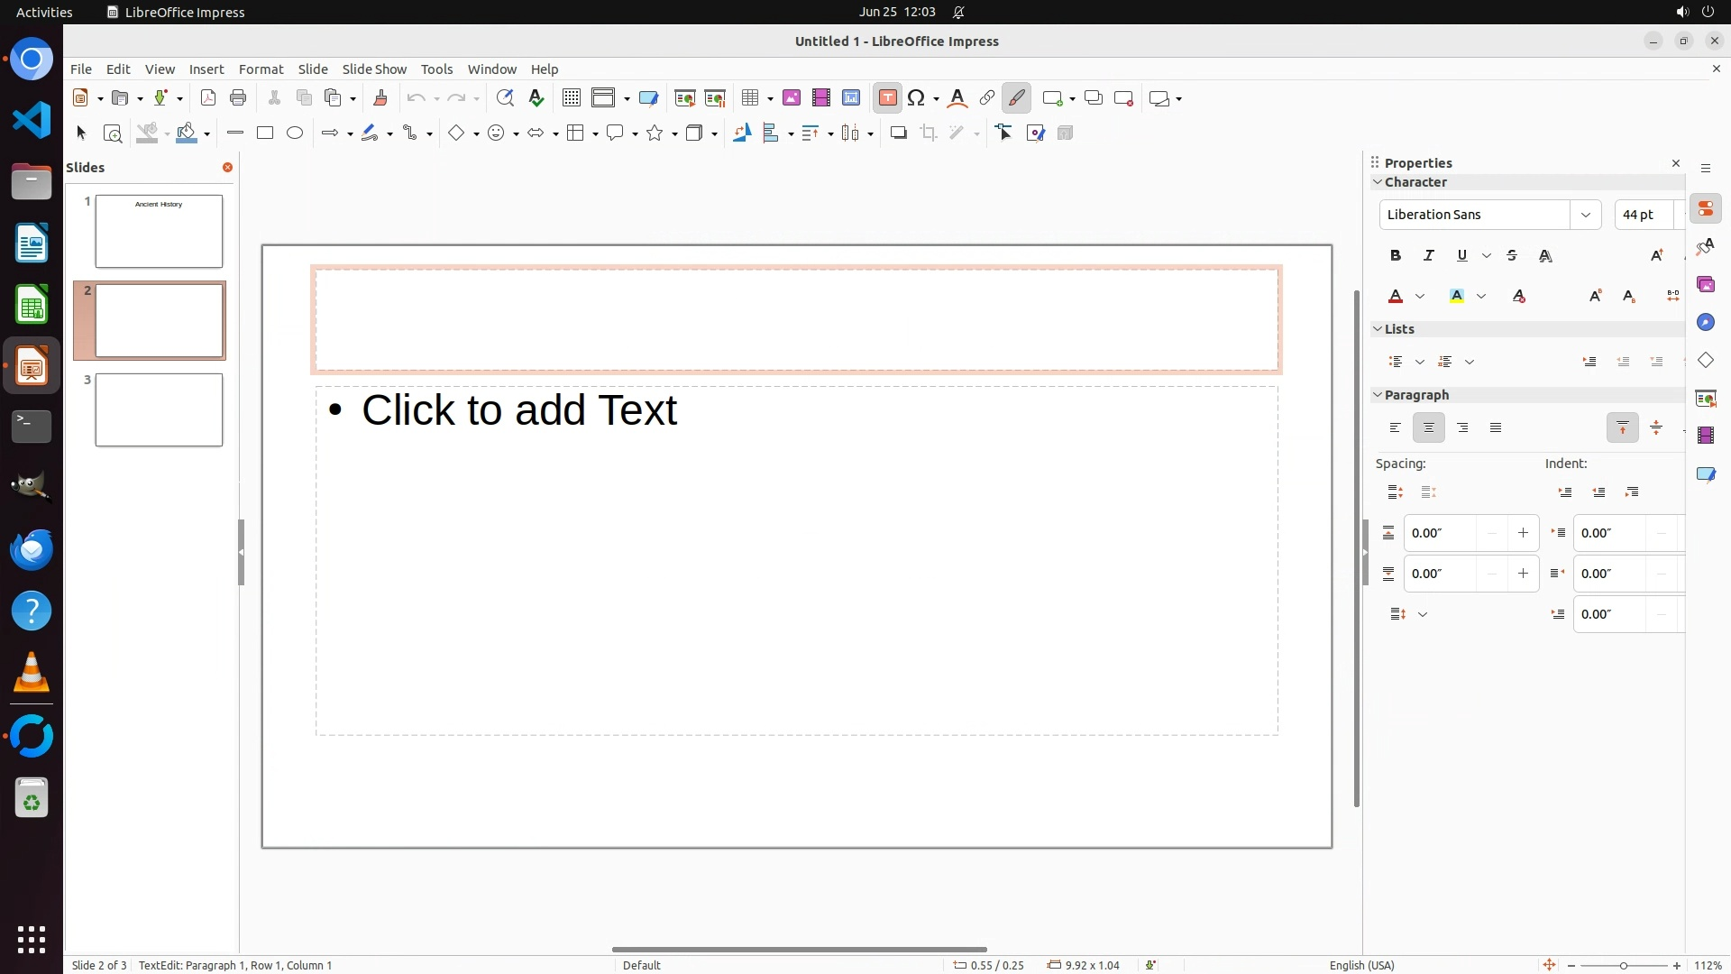Open the line spacing dropdown

1423,615
